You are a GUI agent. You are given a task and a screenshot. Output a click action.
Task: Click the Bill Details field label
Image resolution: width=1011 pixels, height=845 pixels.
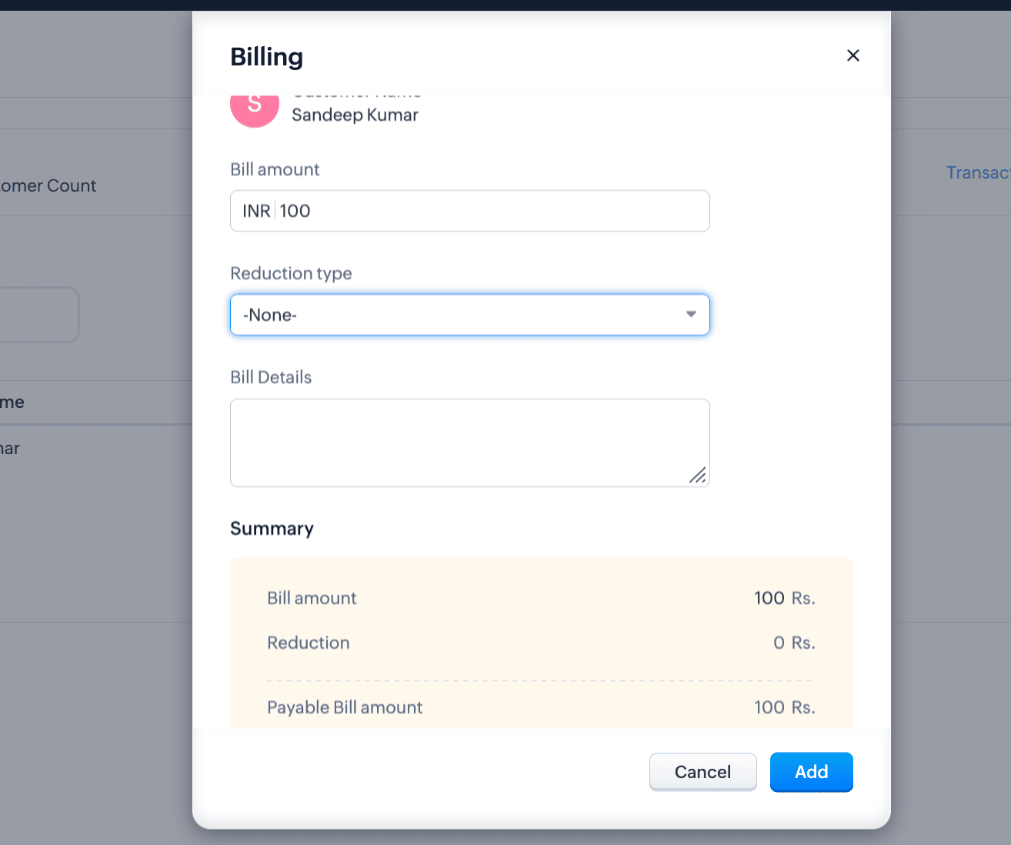point(271,377)
